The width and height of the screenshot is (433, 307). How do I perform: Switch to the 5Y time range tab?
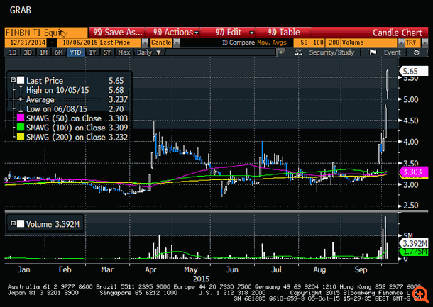click(106, 52)
